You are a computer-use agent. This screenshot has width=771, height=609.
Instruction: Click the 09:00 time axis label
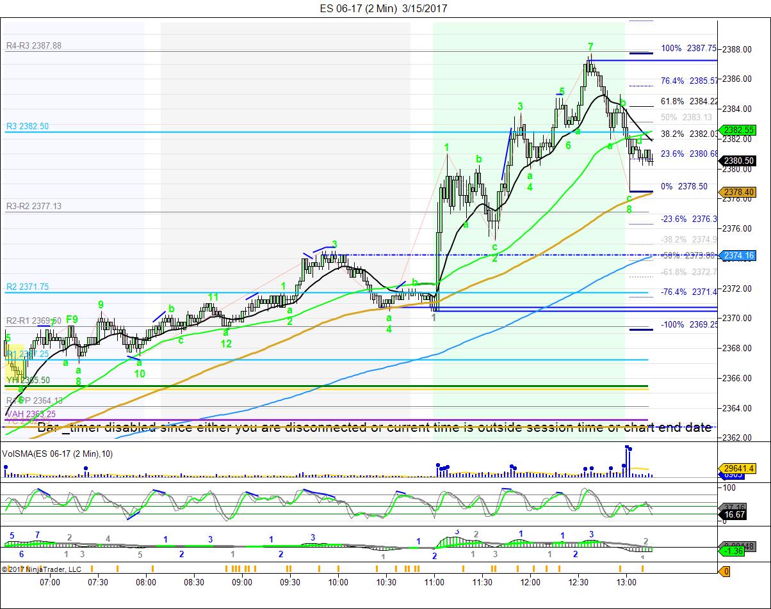point(242,582)
